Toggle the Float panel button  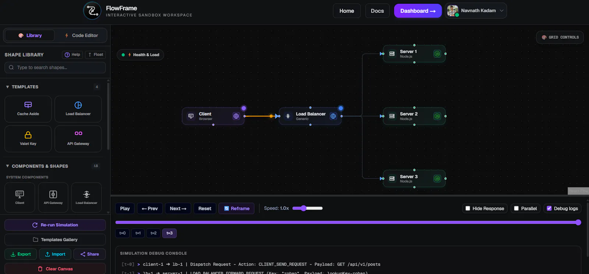pos(96,55)
